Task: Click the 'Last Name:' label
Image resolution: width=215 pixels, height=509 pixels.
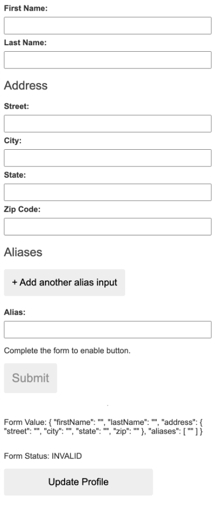Action: click(25, 43)
